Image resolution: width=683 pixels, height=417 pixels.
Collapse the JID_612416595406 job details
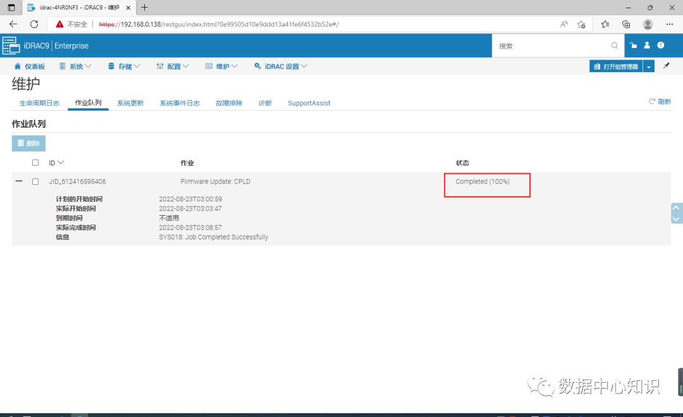(x=19, y=181)
